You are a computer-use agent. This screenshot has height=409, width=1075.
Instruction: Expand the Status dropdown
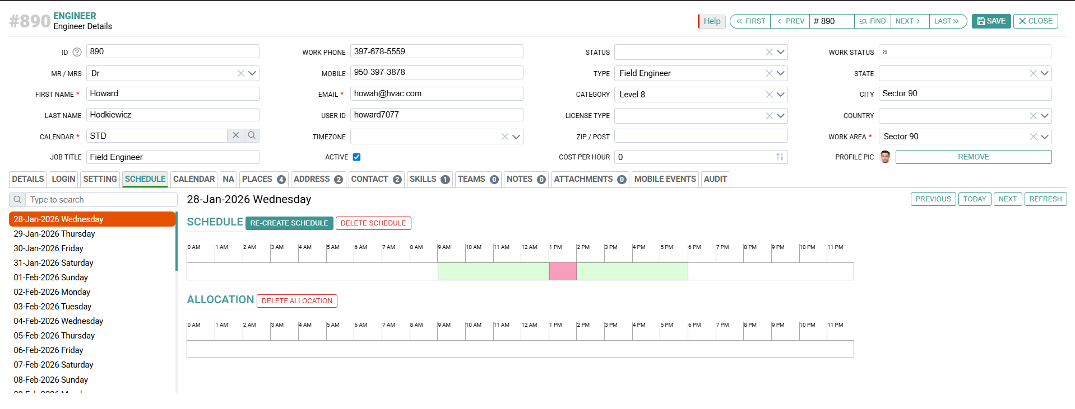781,52
